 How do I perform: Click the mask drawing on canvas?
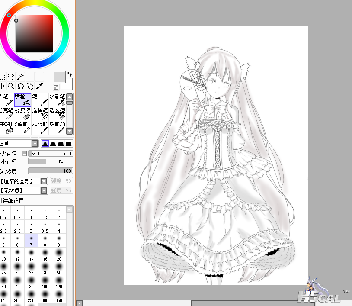[193, 86]
